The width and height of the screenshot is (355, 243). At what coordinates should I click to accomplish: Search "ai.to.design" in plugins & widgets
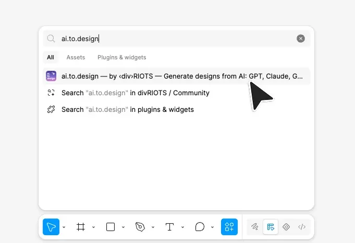coord(177,110)
